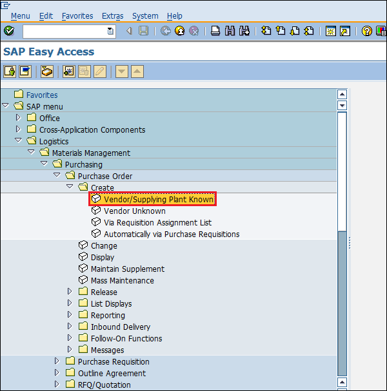
Task: Click the User Menu icon
Action: click(x=10, y=72)
